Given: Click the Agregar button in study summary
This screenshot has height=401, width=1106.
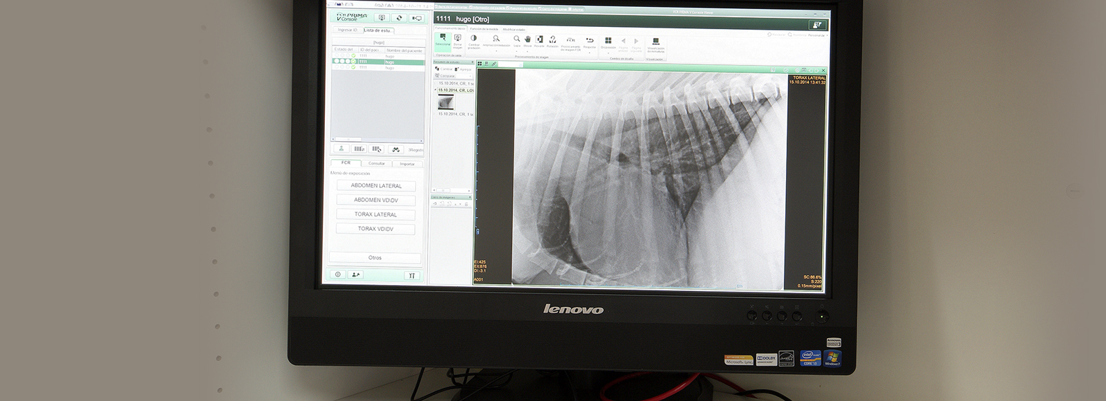Looking at the screenshot, I should coord(464,69).
